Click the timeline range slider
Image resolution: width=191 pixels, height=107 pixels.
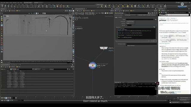point(95,100)
